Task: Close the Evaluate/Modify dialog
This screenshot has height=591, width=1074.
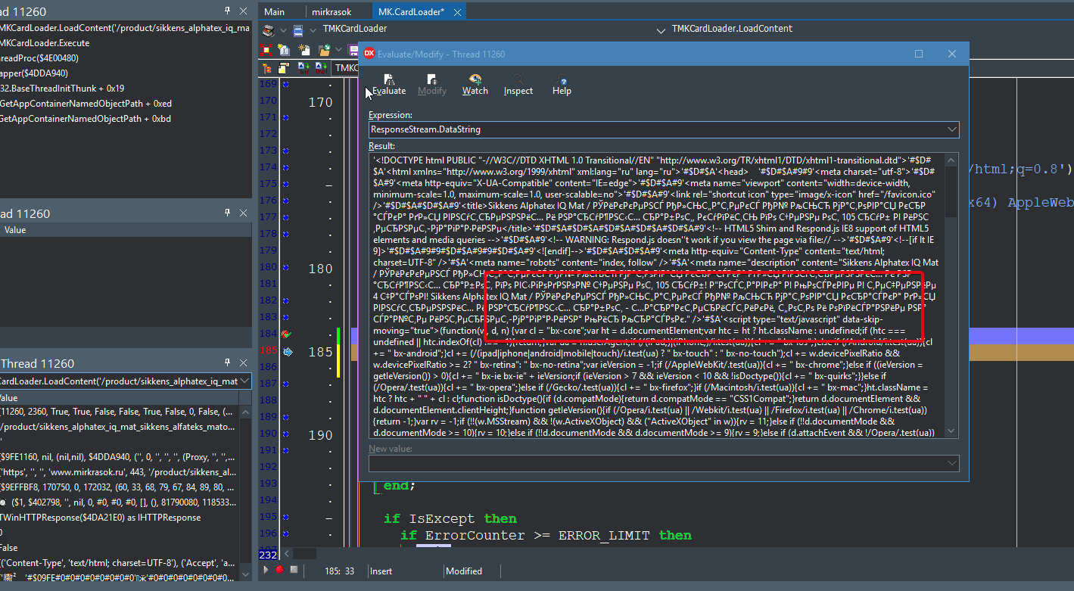Action: point(952,54)
